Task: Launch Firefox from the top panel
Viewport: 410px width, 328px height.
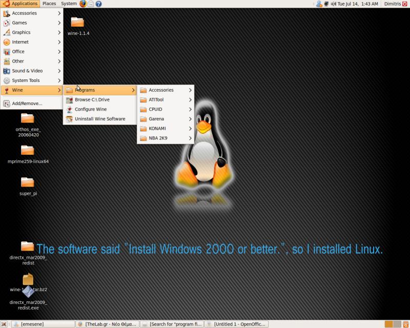Action: [x=83, y=4]
